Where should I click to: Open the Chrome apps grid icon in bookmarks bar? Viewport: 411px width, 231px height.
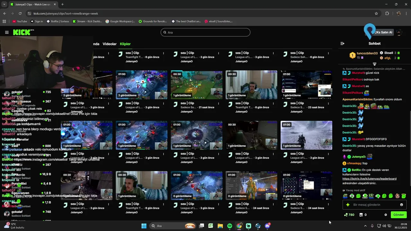click(4, 21)
